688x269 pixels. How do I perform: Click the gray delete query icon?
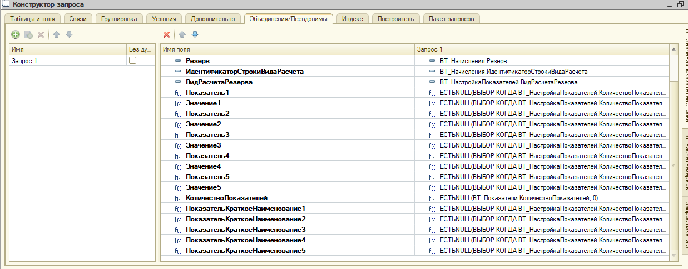click(x=41, y=34)
